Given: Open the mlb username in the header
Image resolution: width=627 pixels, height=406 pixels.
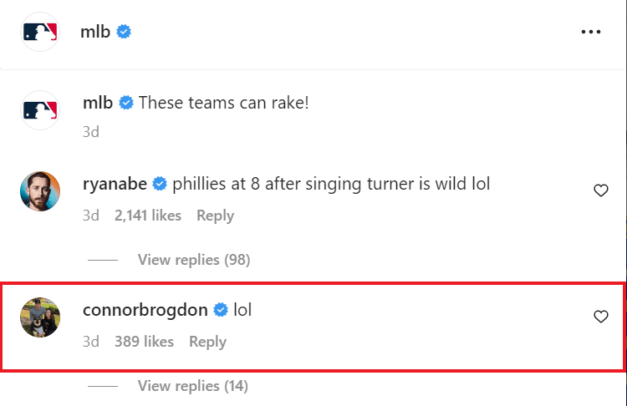Looking at the screenshot, I should tap(96, 33).
